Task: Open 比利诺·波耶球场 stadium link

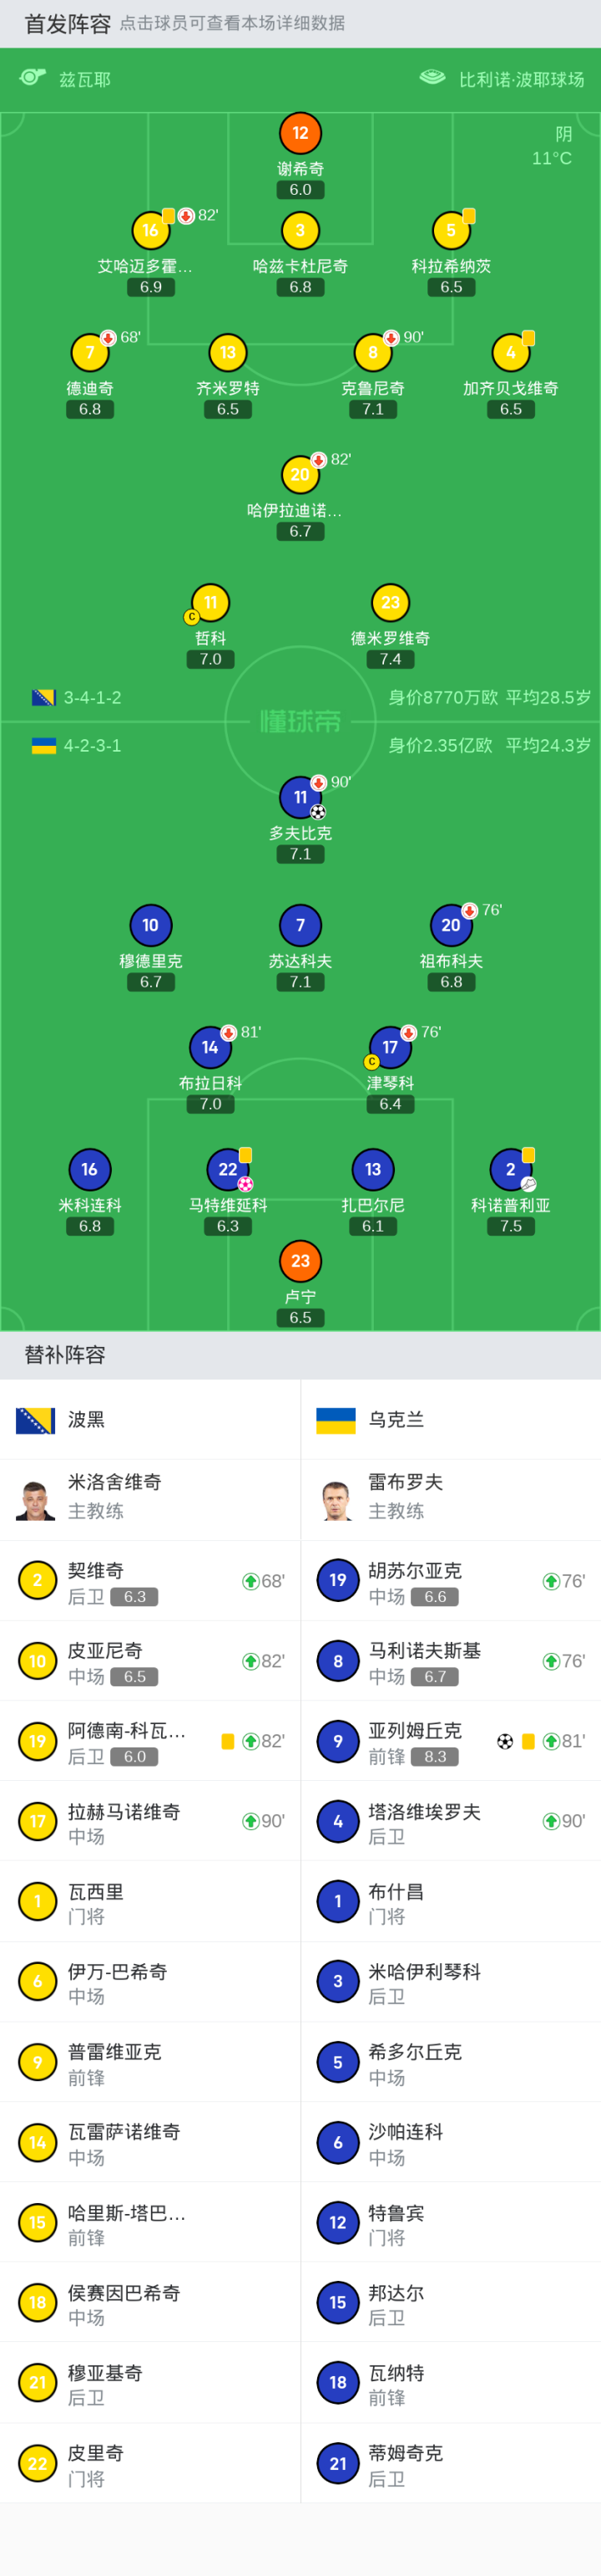Action: tap(521, 79)
